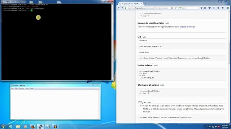Reload the FOG wiki page
The width and height of the screenshot is (231, 129).
click(x=176, y=8)
